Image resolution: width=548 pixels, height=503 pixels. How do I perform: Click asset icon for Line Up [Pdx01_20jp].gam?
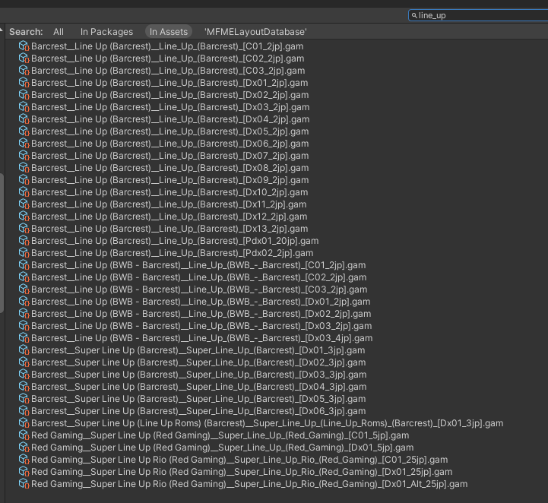pyautogui.click(x=24, y=241)
